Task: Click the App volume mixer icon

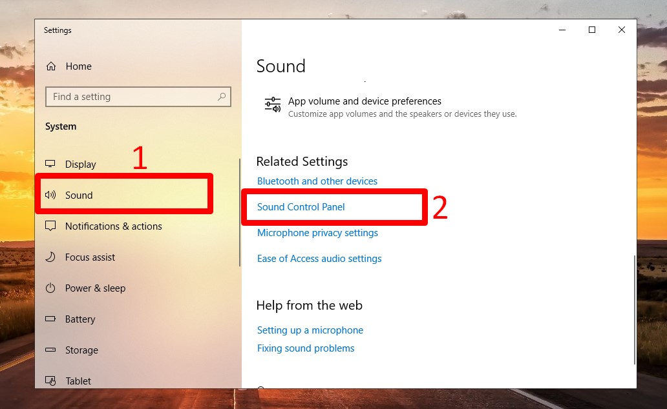Action: point(273,105)
